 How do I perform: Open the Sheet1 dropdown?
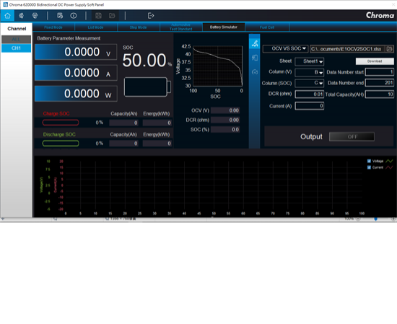coord(310,61)
